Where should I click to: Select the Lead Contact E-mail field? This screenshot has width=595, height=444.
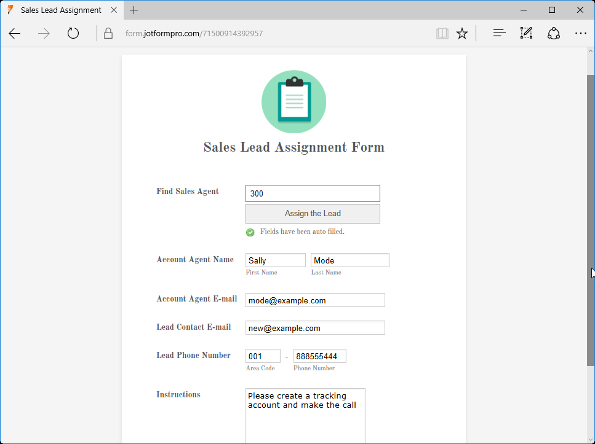(315, 327)
